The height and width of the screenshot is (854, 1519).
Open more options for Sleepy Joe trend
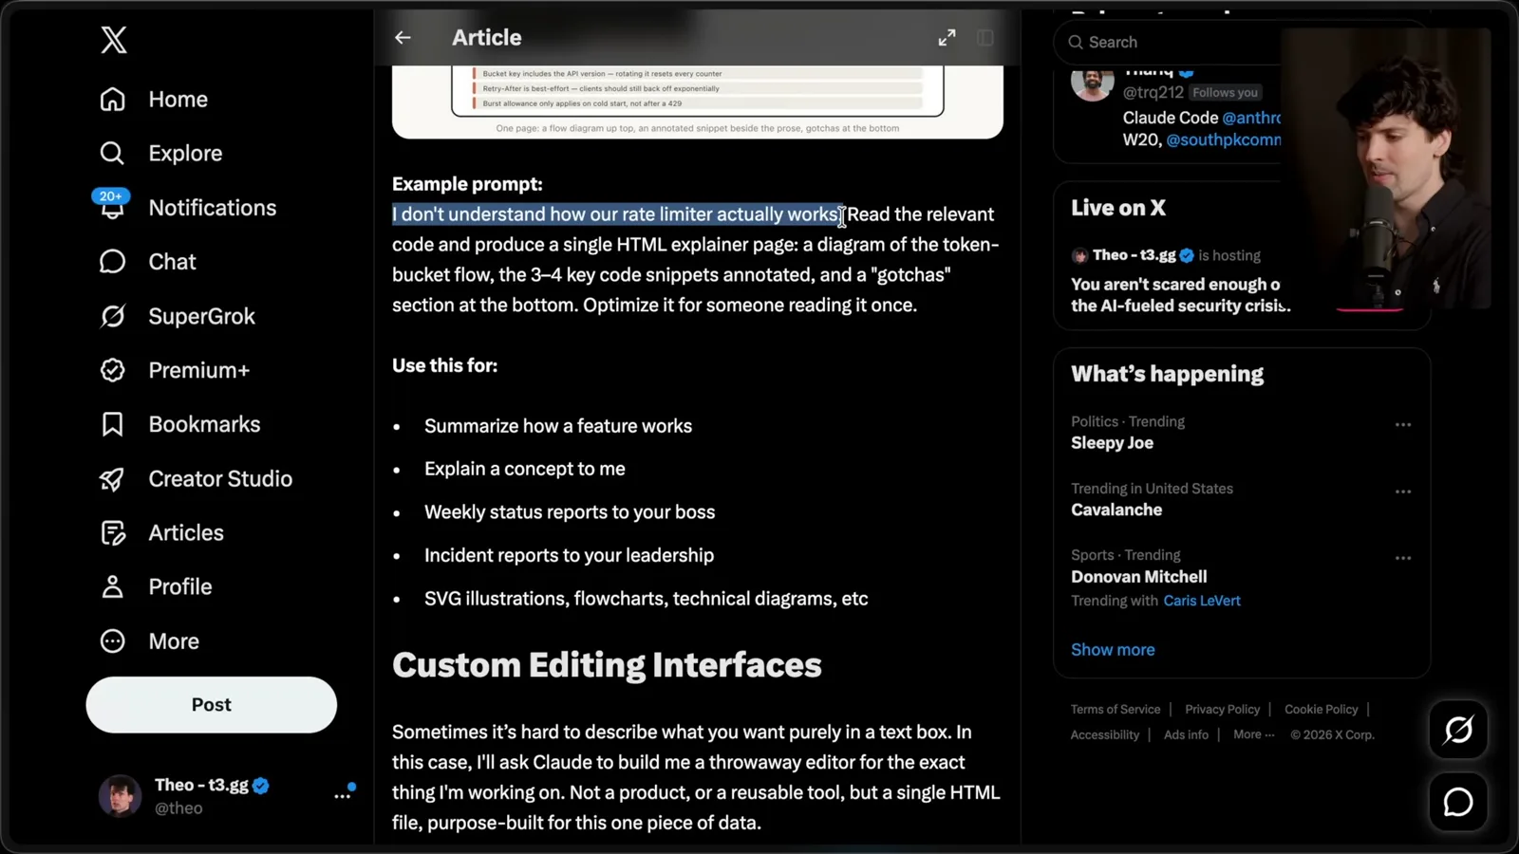(1403, 424)
